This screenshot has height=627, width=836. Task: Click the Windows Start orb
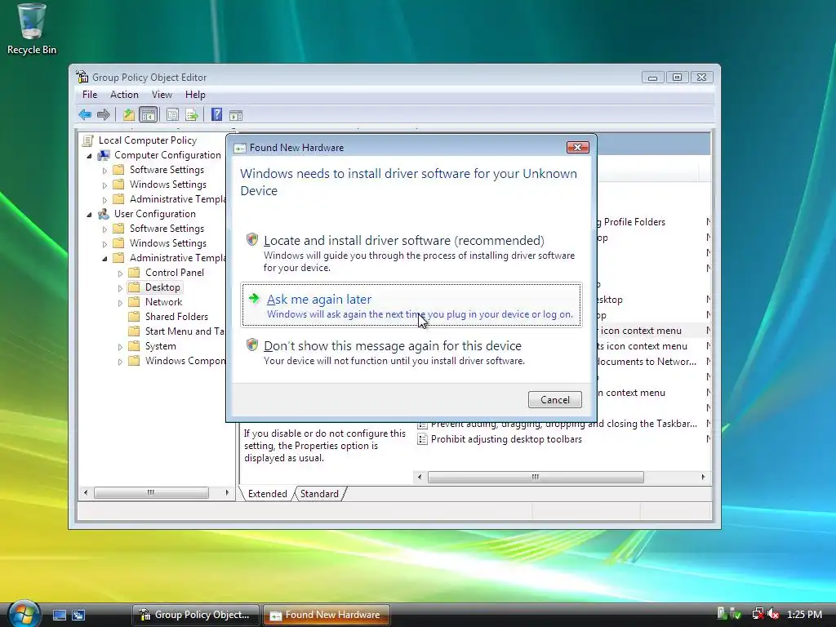[24, 615]
